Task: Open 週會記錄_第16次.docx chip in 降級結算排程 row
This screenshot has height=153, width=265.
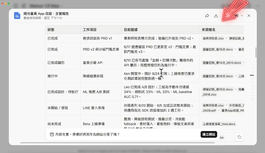Action: click(218, 76)
